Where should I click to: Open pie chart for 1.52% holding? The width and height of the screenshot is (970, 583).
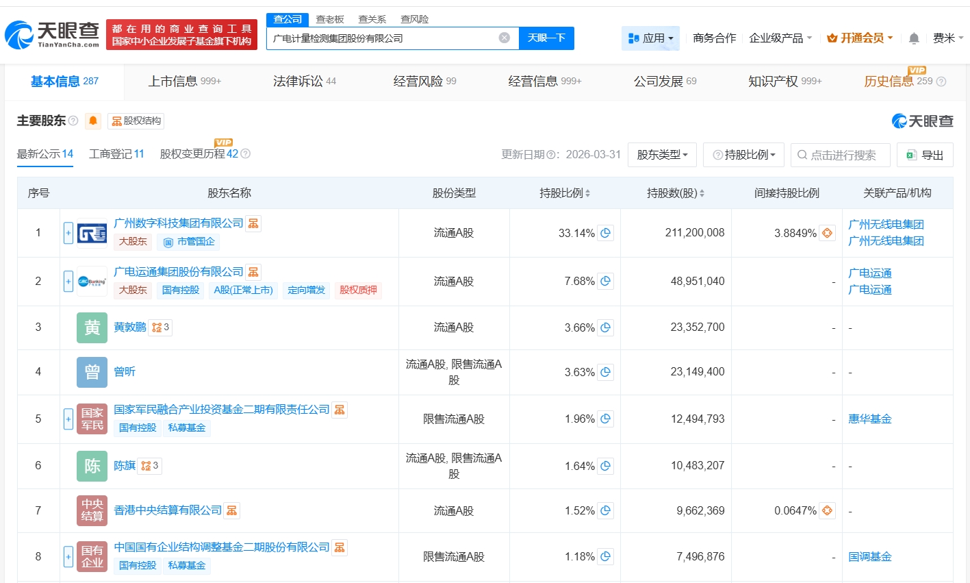605,510
